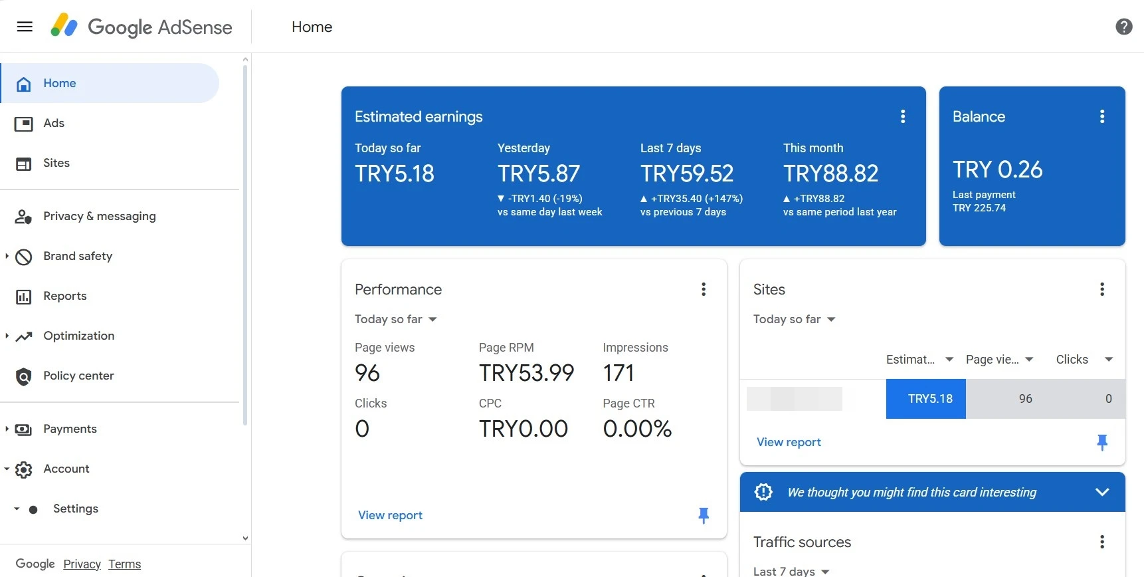Open Ads in the sidebar
Viewport: 1144px width, 577px height.
pos(54,123)
